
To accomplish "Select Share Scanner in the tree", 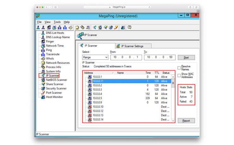I will click(x=55, y=84).
